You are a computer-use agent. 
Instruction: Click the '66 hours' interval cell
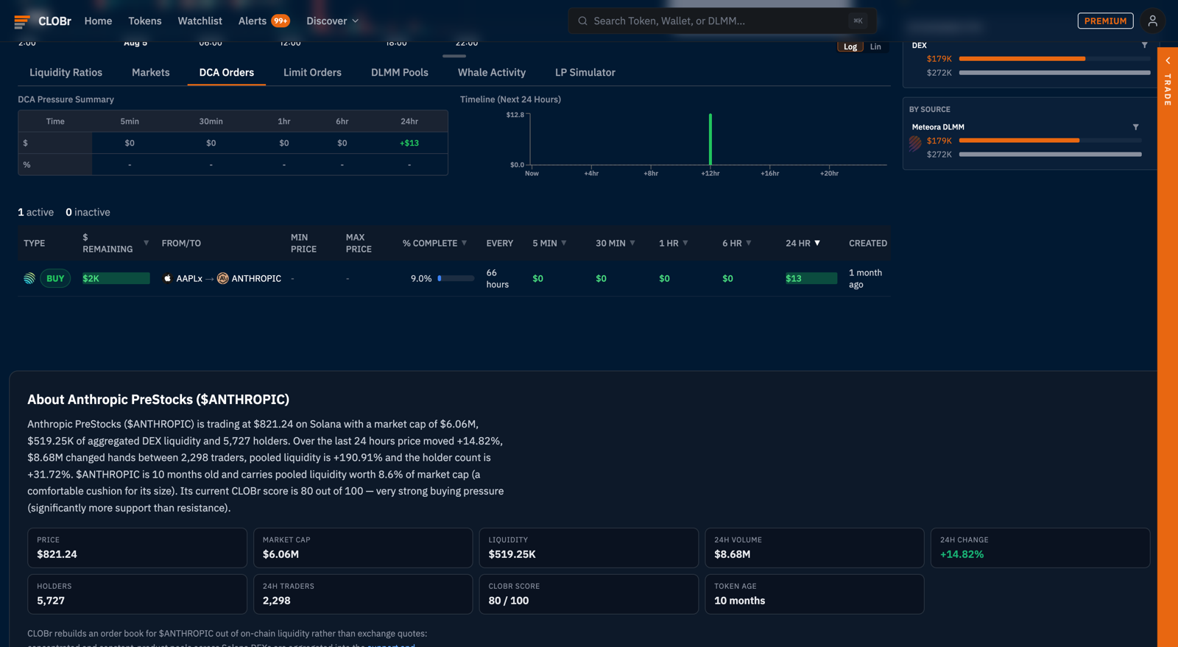coord(497,278)
